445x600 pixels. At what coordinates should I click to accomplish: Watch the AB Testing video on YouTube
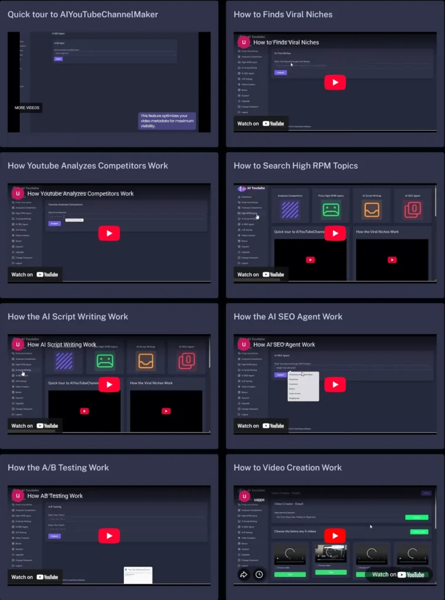[35, 577]
